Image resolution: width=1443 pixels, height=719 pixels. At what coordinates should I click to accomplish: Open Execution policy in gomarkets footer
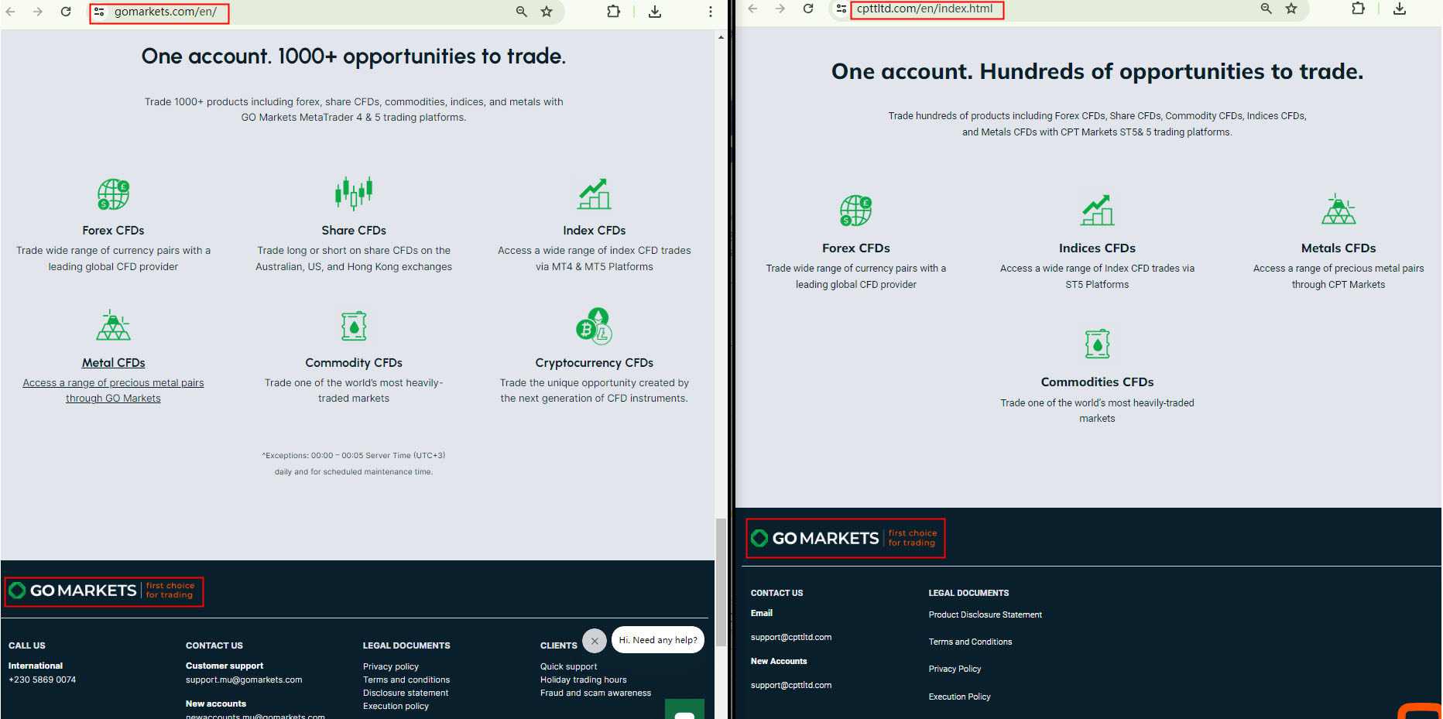(x=396, y=706)
